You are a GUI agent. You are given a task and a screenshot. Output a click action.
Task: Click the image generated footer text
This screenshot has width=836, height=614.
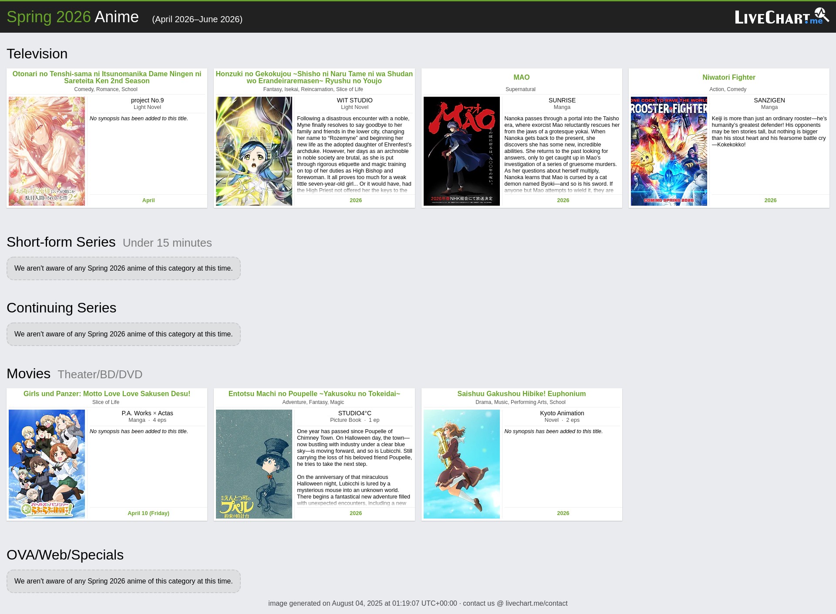click(418, 604)
